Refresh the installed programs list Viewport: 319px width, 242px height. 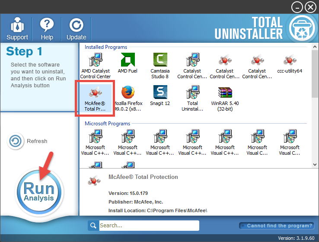click(x=27, y=141)
